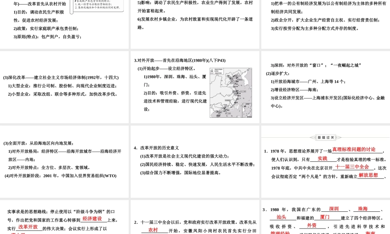Click the red answer 珠海
Viewport: 390px width, 234px height.
click(x=363, y=209)
